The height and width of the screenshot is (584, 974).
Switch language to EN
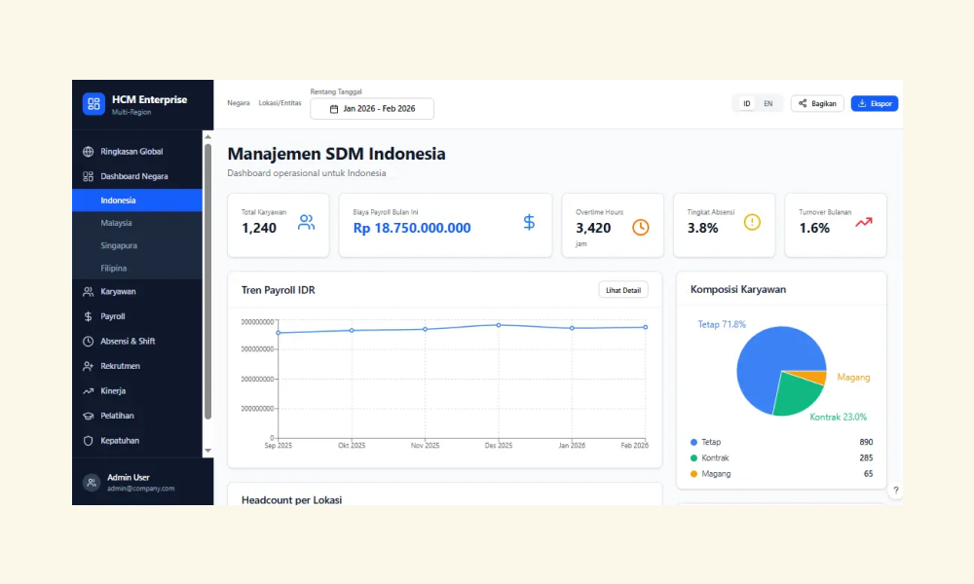click(x=768, y=103)
